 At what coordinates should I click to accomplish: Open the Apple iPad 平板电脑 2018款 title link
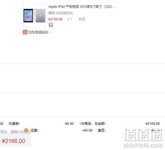coord(82,7)
